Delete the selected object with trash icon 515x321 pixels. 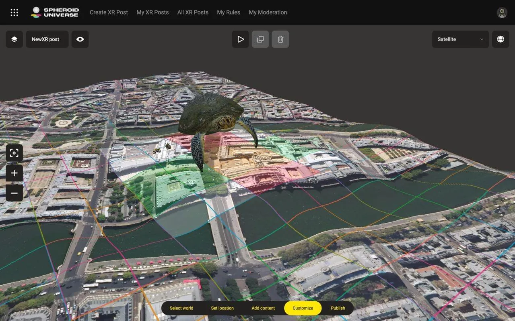click(x=280, y=39)
